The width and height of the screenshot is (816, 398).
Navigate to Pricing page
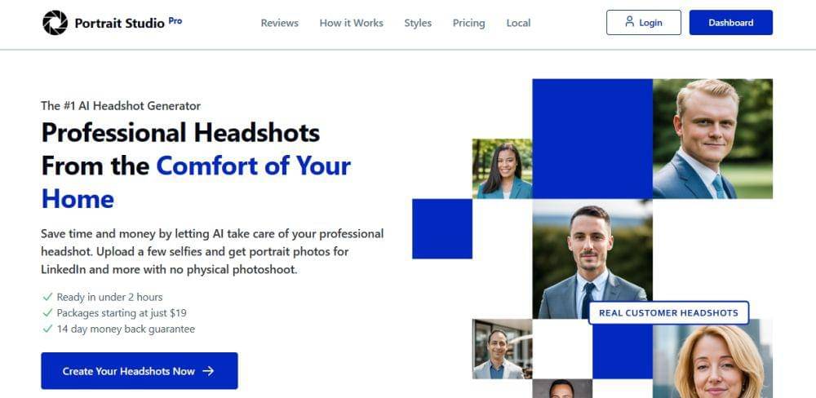click(469, 23)
